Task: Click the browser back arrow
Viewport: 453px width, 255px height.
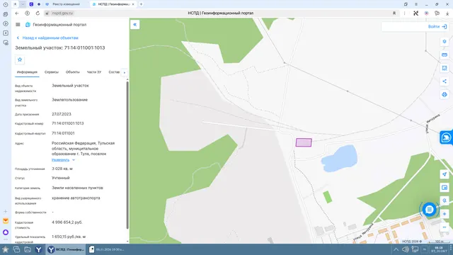Action: (x=17, y=13)
